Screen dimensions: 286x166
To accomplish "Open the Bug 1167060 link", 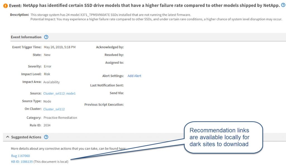I will [x=20, y=156].
